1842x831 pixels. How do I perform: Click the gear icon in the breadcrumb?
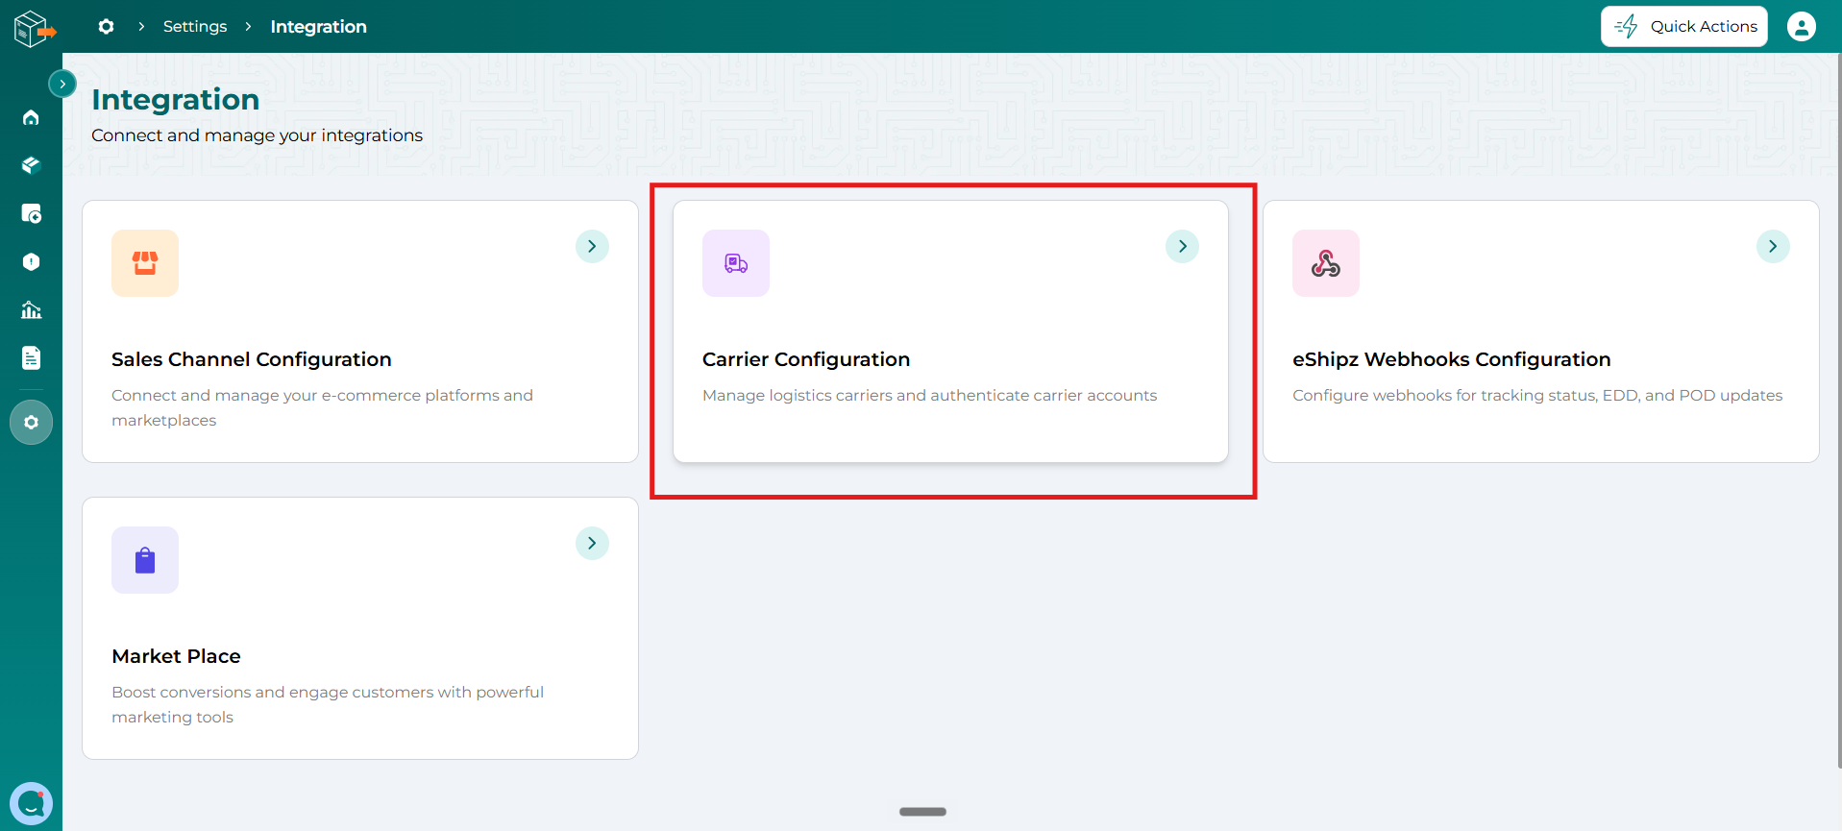106,26
